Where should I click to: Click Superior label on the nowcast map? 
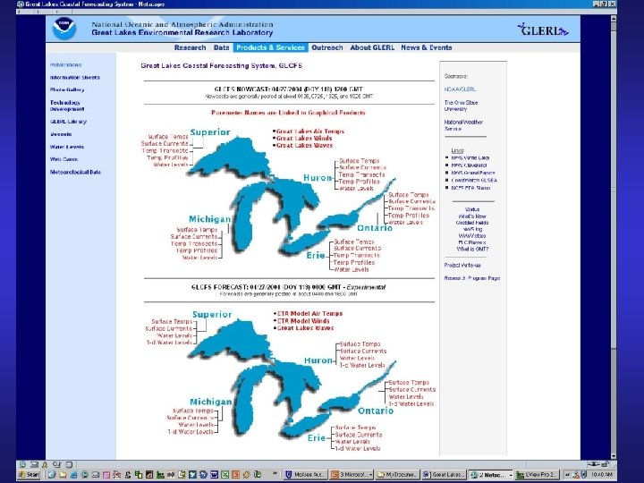[210, 132]
